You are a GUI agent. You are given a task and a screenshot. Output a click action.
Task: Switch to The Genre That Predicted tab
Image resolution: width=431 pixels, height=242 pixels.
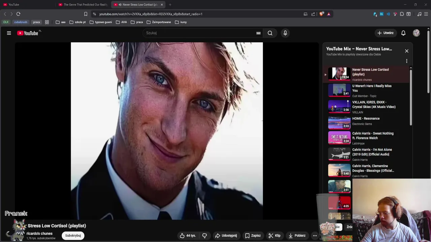[83, 5]
